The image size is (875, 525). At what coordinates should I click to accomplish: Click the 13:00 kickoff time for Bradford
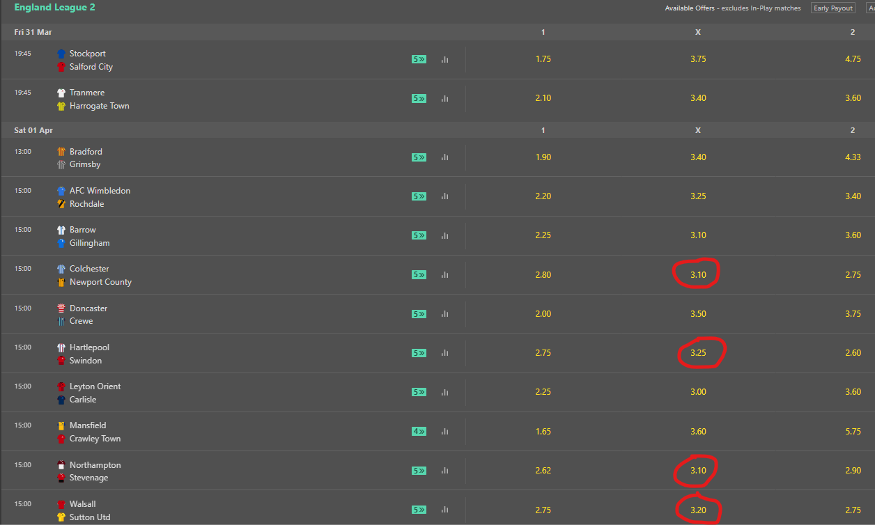coord(23,151)
